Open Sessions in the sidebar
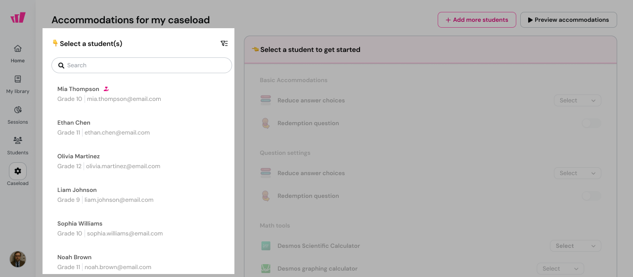 18,115
